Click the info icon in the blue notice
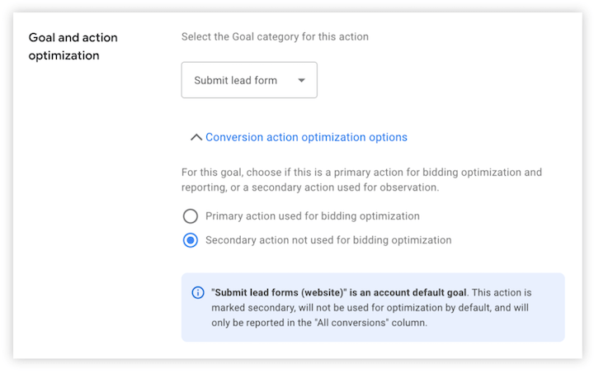 tap(198, 292)
